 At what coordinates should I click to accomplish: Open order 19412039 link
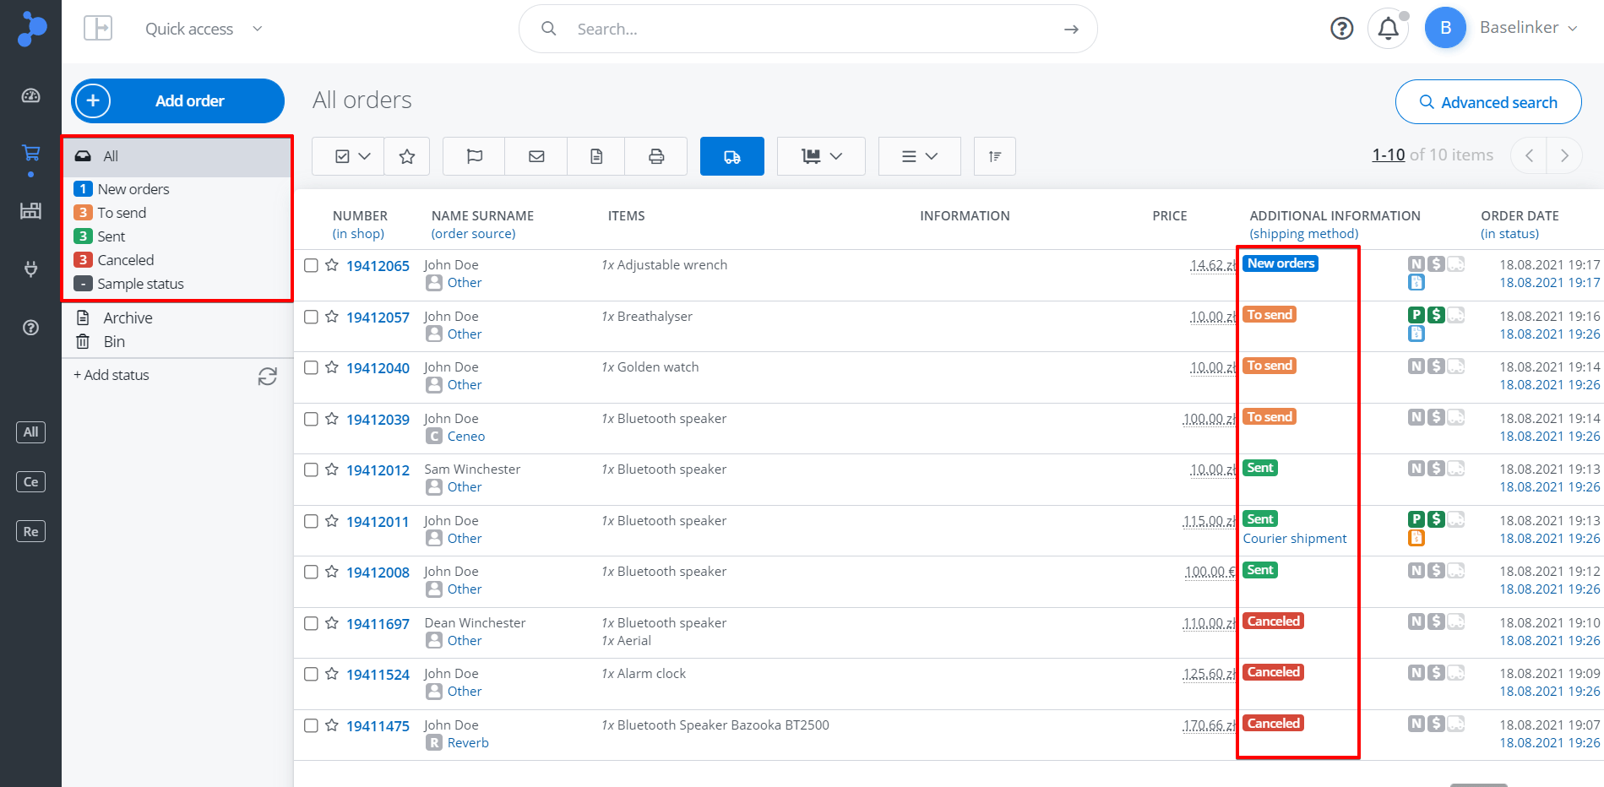[x=378, y=419]
